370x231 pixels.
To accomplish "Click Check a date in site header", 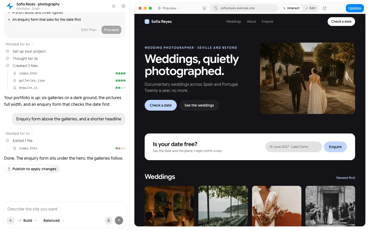I will [x=341, y=22].
